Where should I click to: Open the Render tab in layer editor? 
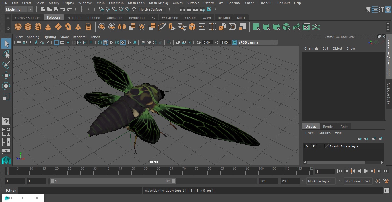pyautogui.click(x=328, y=126)
